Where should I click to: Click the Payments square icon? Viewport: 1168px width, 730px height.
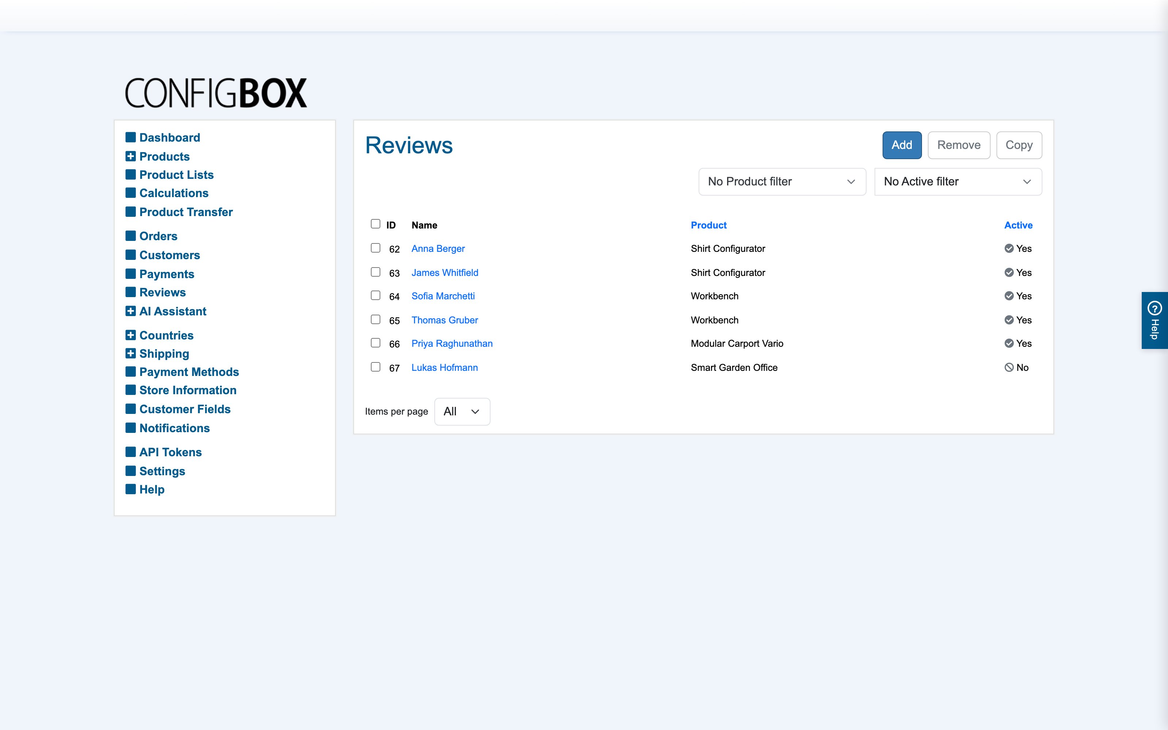(130, 273)
